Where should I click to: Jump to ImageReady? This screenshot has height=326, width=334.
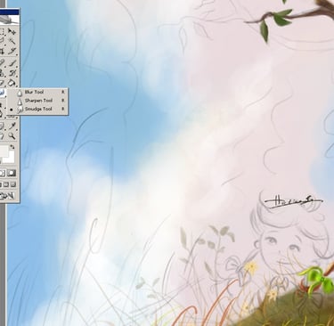(7, 196)
